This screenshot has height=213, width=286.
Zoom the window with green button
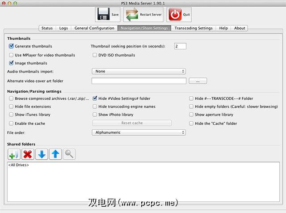pyautogui.click(x=15, y=3)
